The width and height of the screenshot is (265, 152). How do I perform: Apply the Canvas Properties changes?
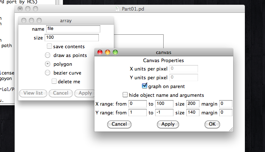point(168,124)
